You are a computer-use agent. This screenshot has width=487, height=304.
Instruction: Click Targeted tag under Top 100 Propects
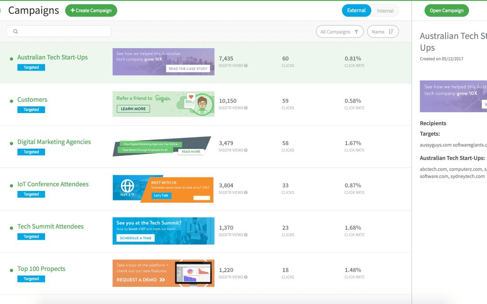31,279
